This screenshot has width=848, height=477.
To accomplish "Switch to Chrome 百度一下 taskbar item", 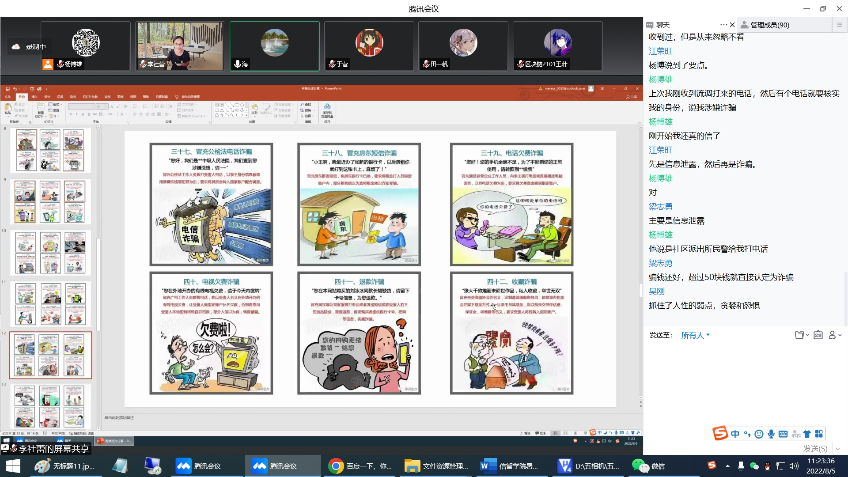I will point(360,466).
